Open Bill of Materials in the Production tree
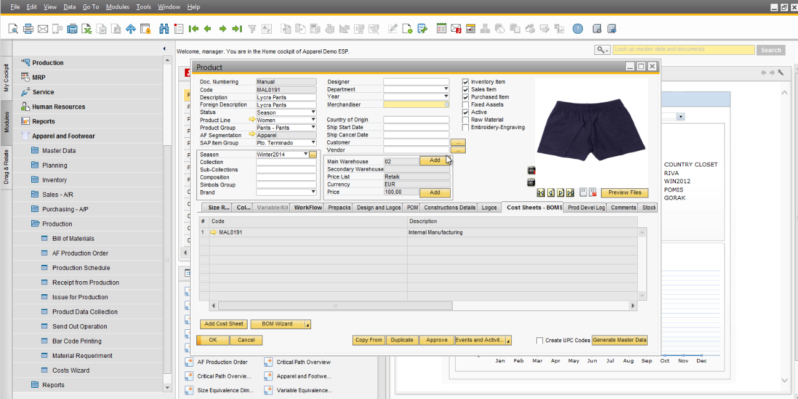Viewport: 798px width, 399px height. (x=73, y=238)
